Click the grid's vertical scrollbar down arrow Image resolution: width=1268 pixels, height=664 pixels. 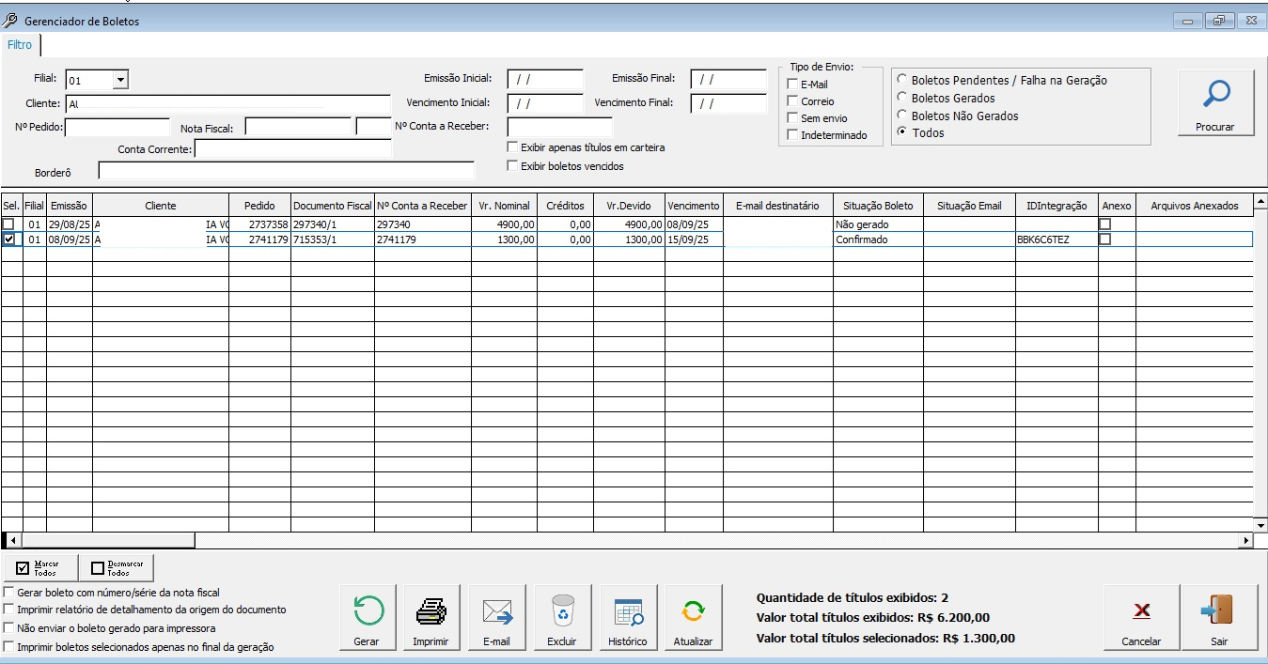click(1260, 524)
